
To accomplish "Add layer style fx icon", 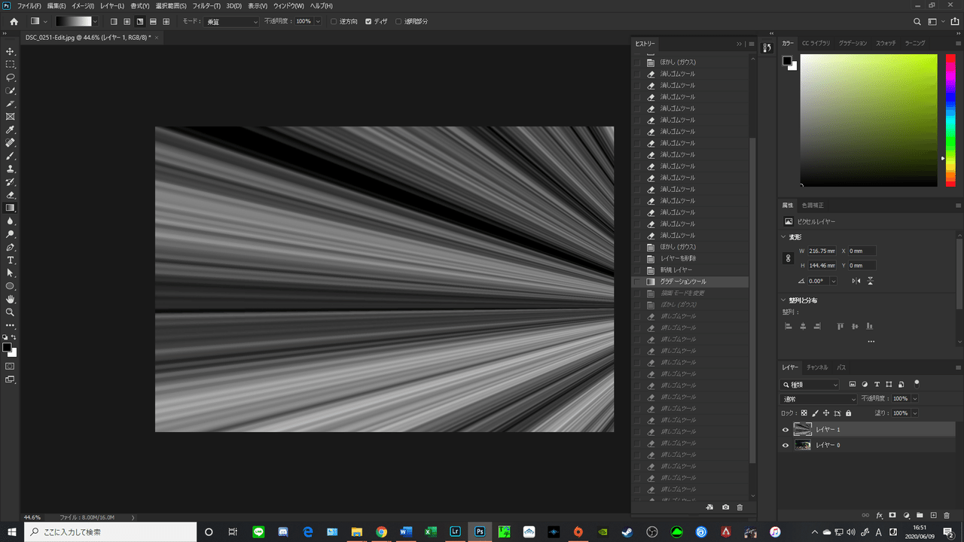I will pos(879,516).
